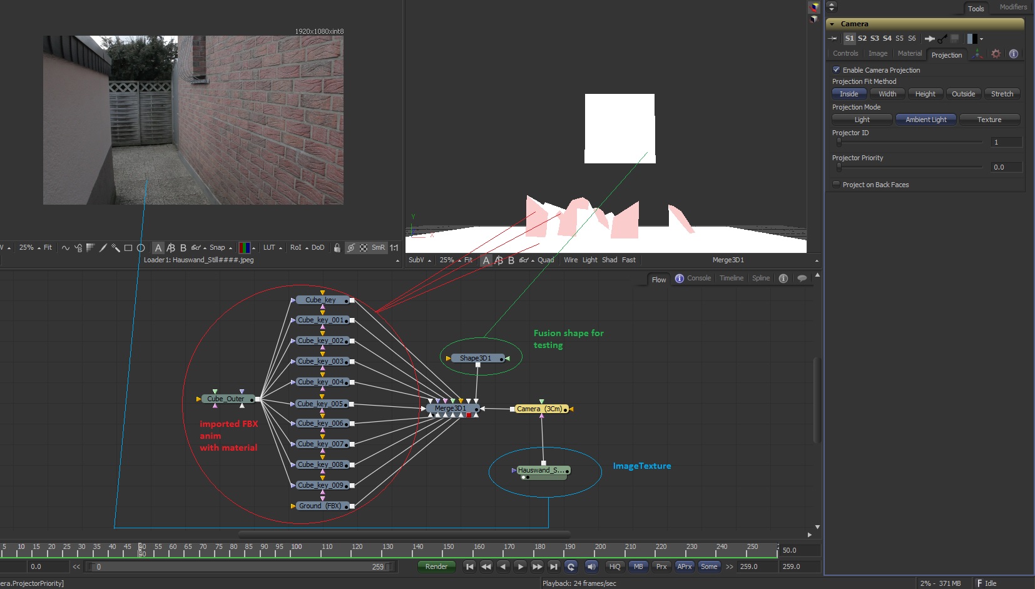This screenshot has width=1035, height=589.
Task: Toggle APrx auto proxy
Action: (x=685, y=566)
